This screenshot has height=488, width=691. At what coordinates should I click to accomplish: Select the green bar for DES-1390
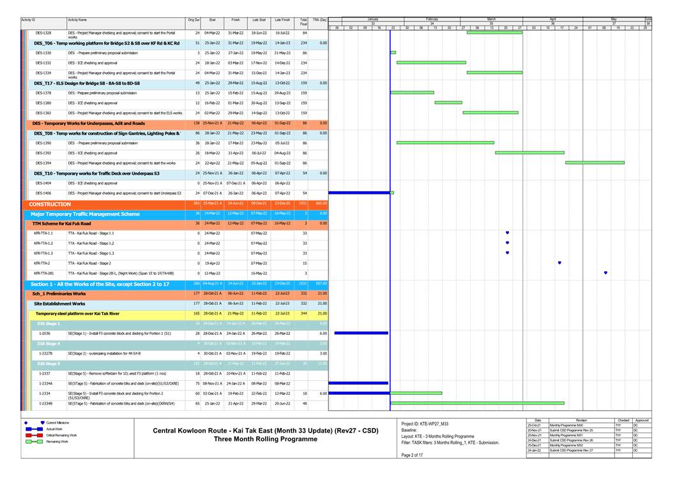[x=445, y=143]
